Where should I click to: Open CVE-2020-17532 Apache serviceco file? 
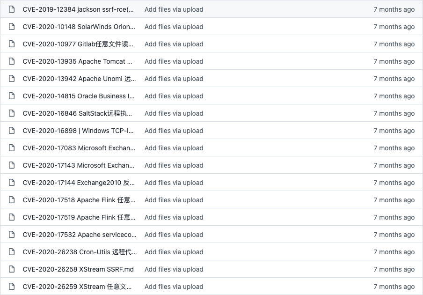[x=80, y=235]
